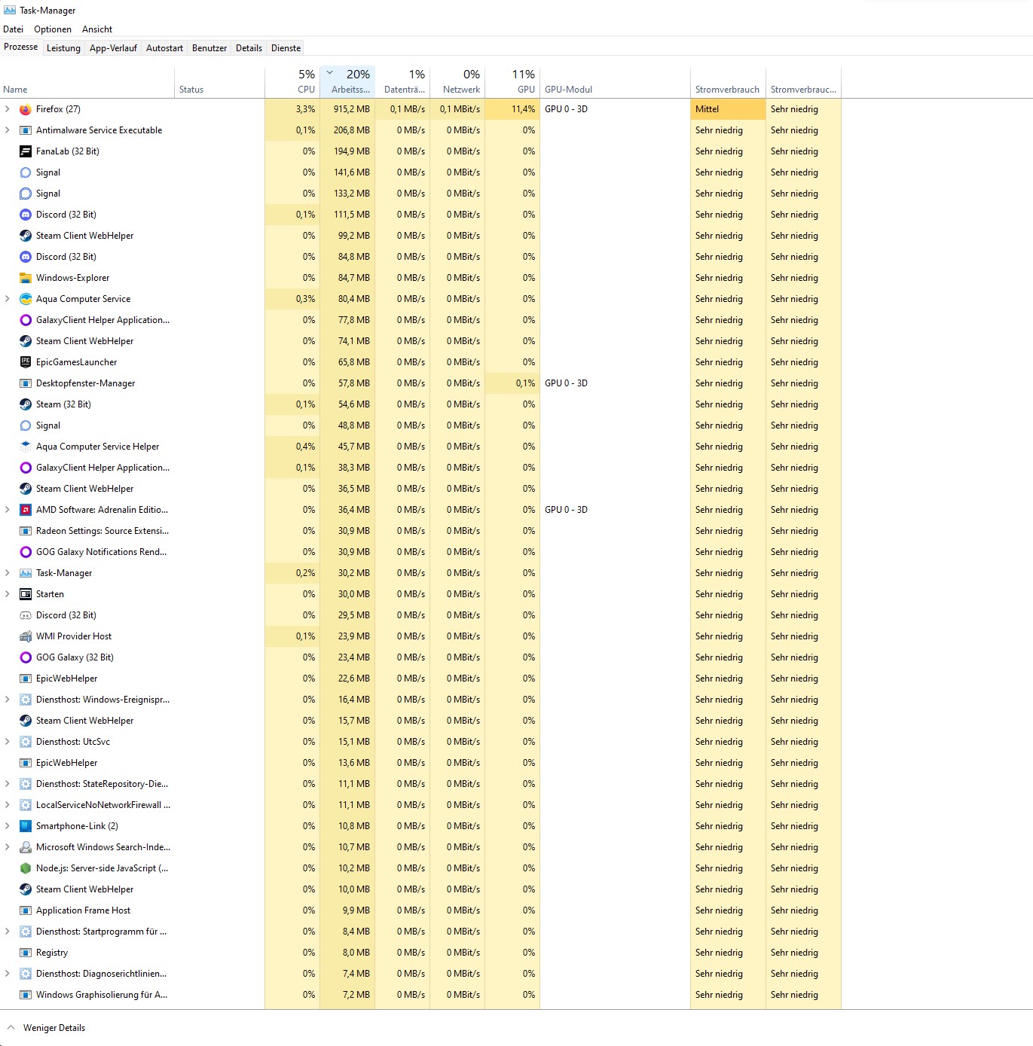Image resolution: width=1033 pixels, height=1046 pixels.
Task: Expand the LocalServiceNoNetworkFirewall row
Action: point(8,805)
